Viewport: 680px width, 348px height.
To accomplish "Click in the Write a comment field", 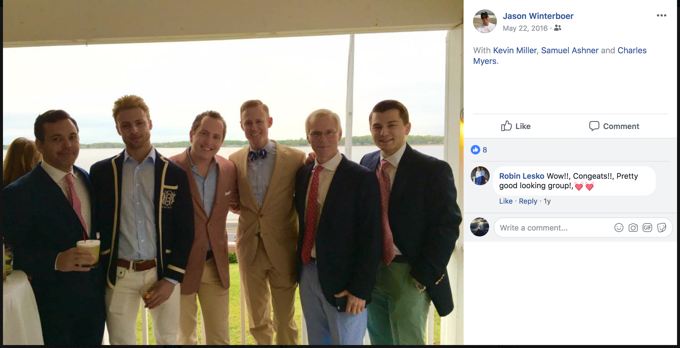I will click(551, 228).
